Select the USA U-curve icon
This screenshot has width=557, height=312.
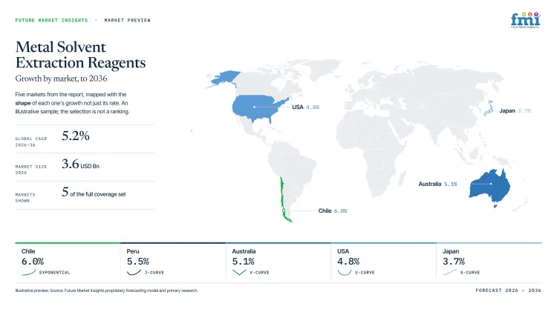[x=344, y=272]
